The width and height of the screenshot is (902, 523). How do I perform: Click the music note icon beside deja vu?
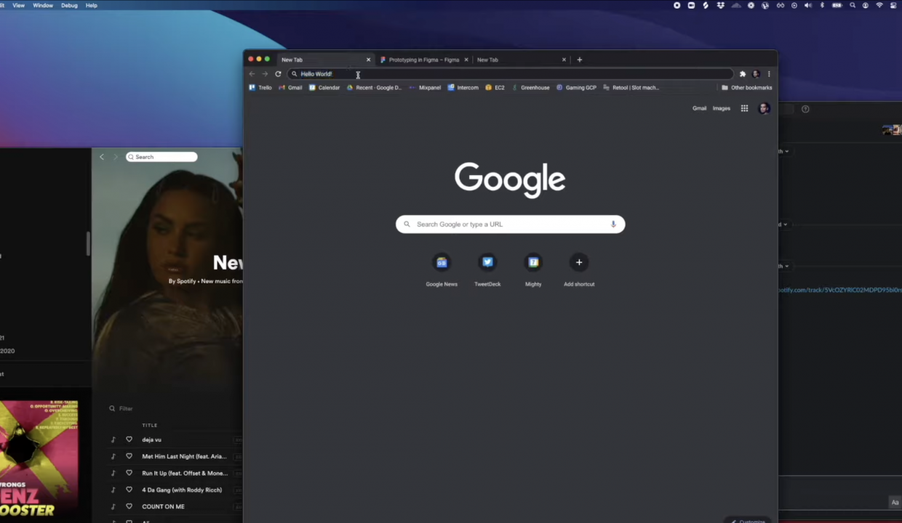coord(113,439)
